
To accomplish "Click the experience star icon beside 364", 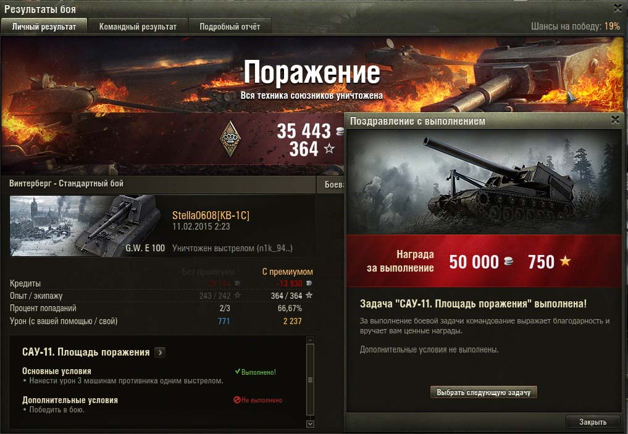I will click(329, 149).
